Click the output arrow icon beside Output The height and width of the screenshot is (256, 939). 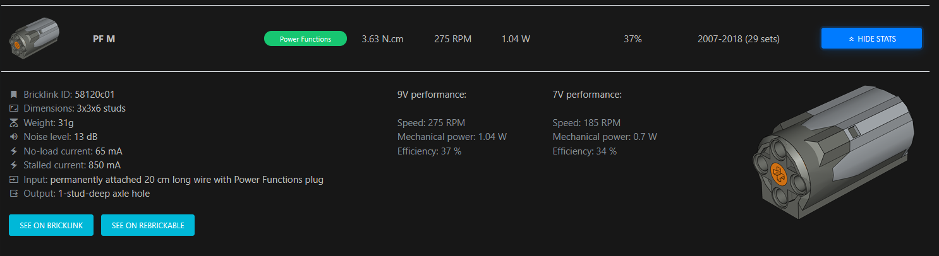[14, 194]
